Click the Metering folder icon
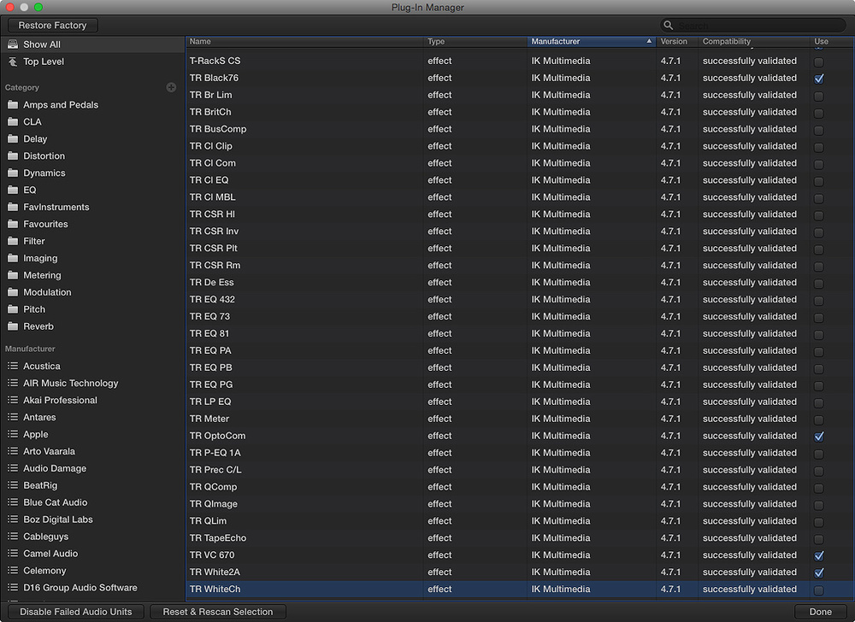This screenshot has height=622, width=855. 13,275
